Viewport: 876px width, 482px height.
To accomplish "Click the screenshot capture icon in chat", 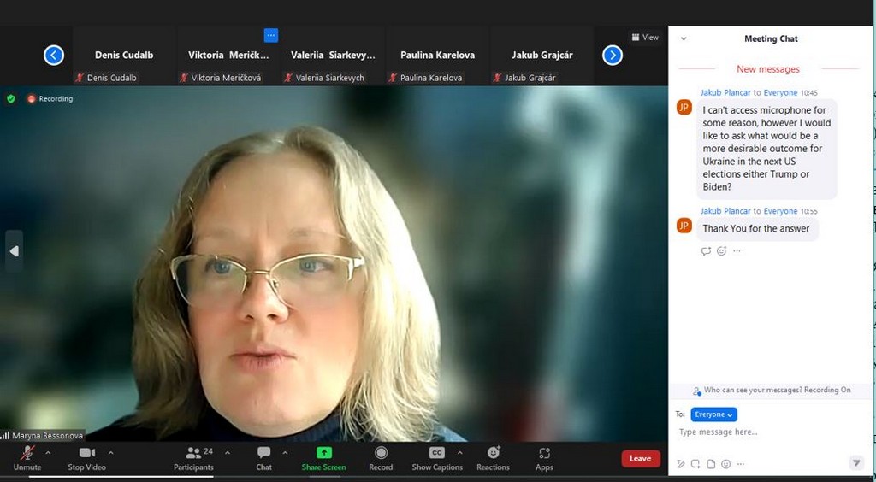I will click(696, 464).
